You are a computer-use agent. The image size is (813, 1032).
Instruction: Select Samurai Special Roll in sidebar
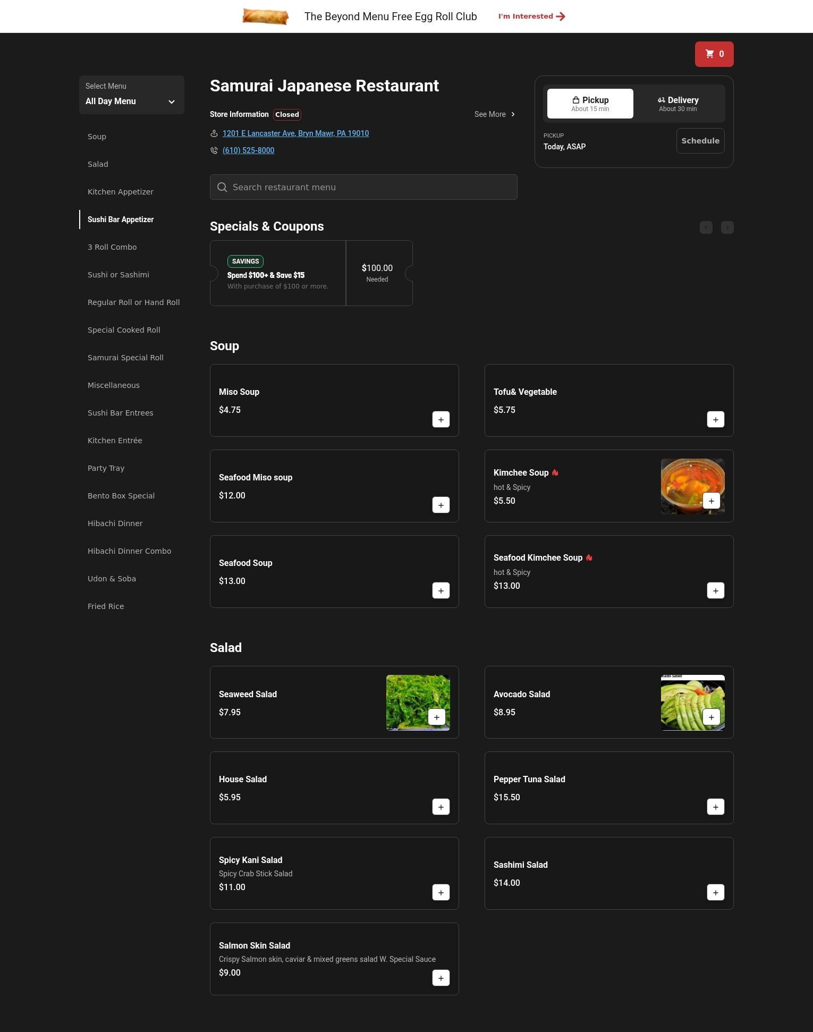pyautogui.click(x=125, y=358)
